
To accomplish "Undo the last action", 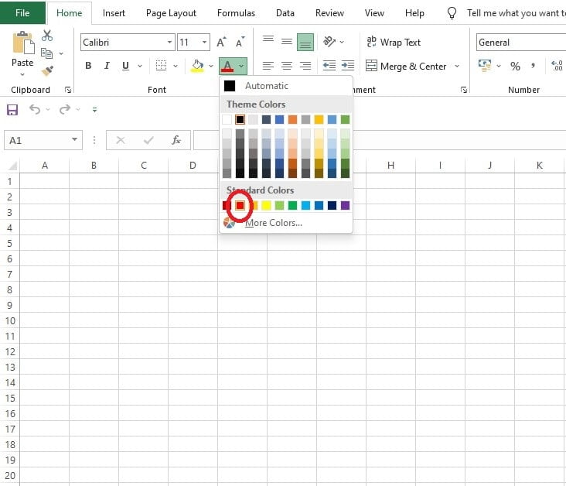I will 35,109.
